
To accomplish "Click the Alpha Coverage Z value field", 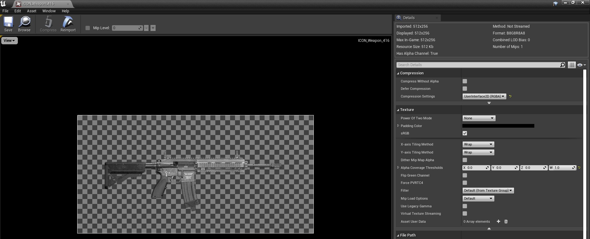I will [x=534, y=168].
